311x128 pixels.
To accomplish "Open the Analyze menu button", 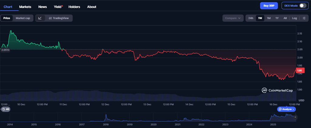I will (286, 109).
